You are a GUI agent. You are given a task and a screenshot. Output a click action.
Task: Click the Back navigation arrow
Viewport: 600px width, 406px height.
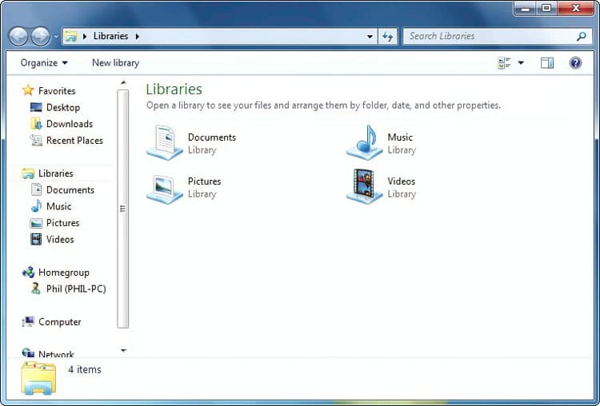(18, 36)
